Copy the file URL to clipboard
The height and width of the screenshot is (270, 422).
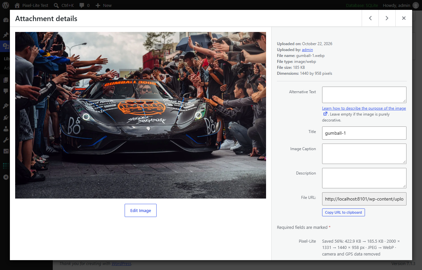pos(344,212)
